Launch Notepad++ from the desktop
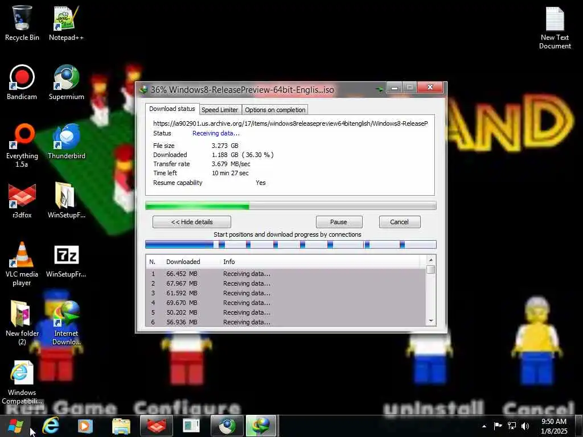583x437 pixels. click(x=66, y=23)
